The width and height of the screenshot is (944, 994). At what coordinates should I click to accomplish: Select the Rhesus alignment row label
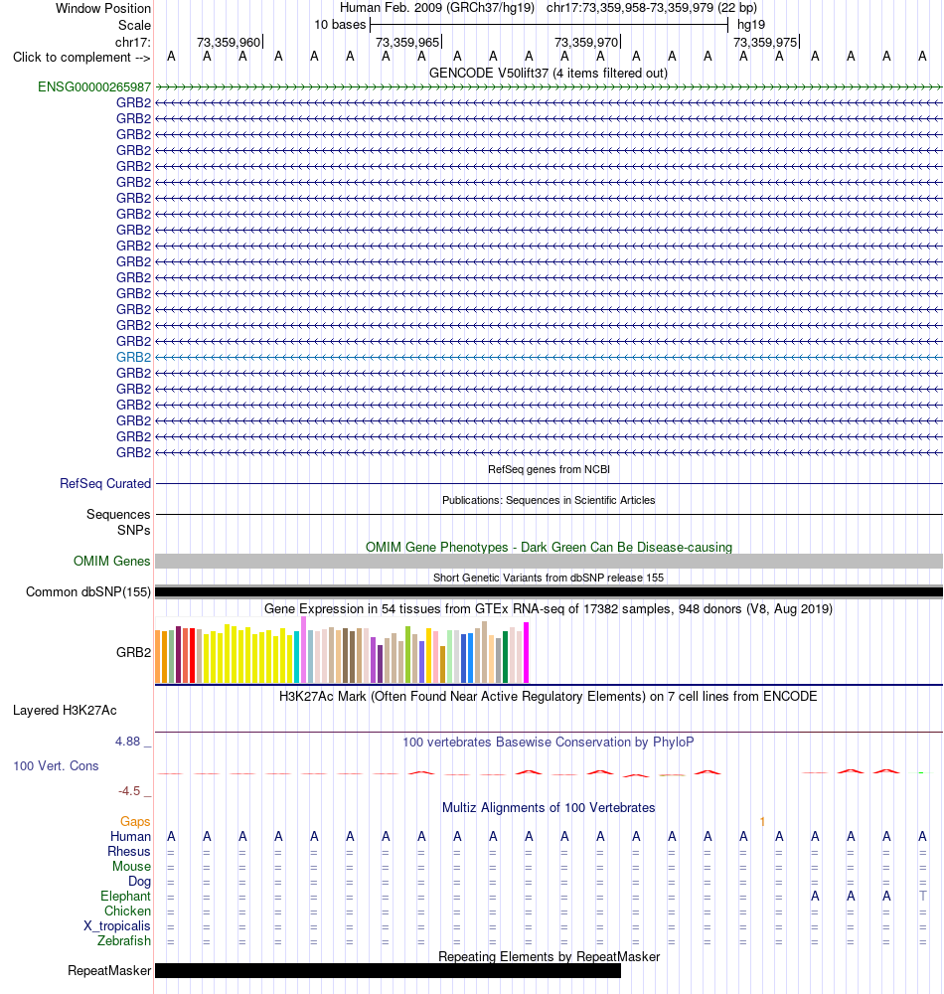(x=129, y=852)
